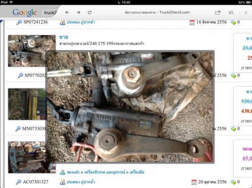
Task: Click the key icon beside MN0733038
Action: click(18, 128)
